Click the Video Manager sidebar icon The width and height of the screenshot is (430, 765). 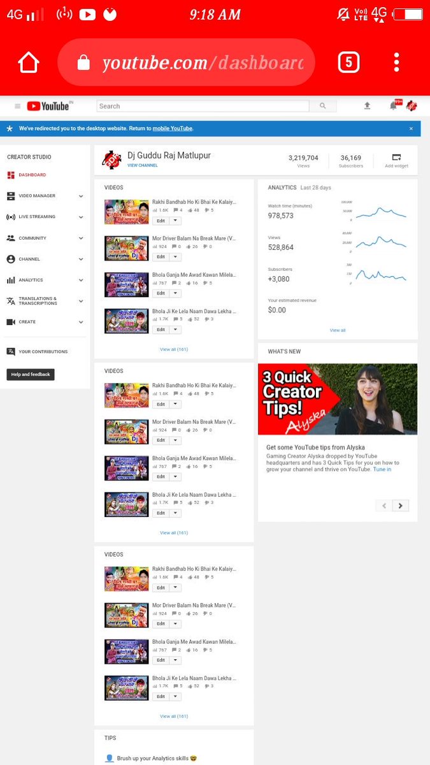11,196
